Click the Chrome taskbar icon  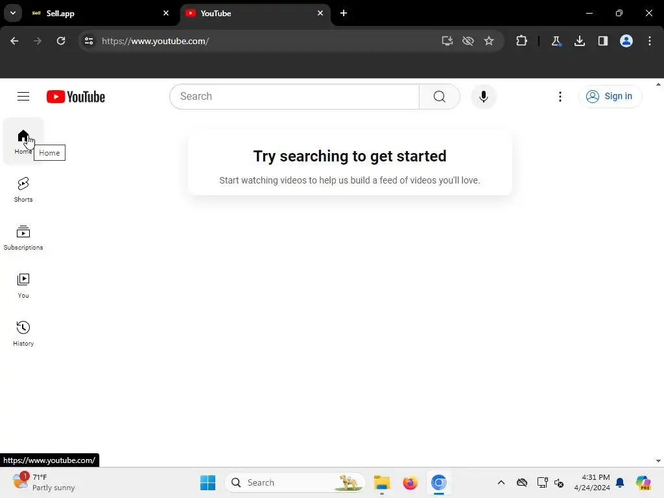pyautogui.click(x=439, y=482)
